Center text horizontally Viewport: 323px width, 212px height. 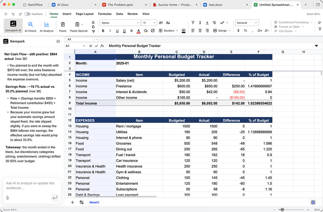pyautogui.click(x=200, y=31)
